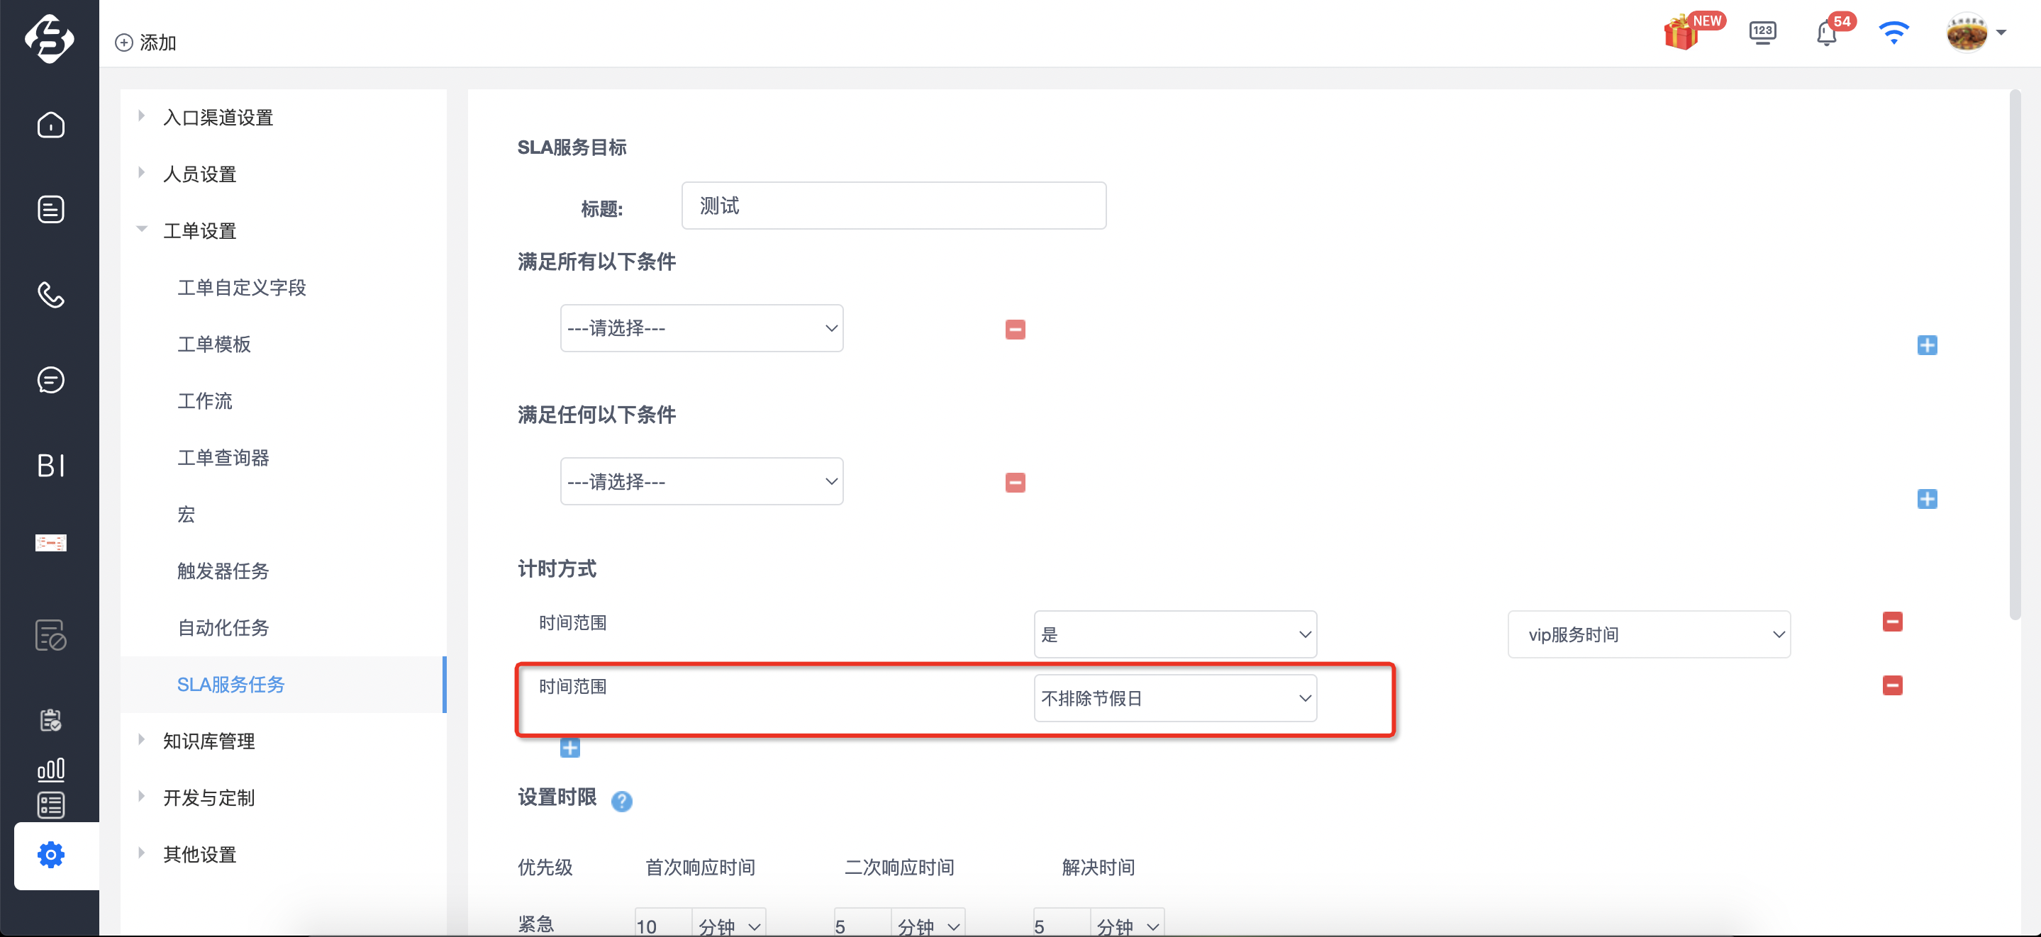Open the 不排除节假日 dropdown

point(1175,698)
